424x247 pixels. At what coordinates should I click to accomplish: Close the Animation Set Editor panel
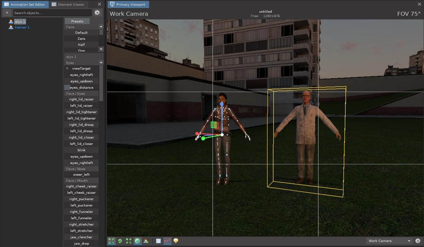click(99, 4)
